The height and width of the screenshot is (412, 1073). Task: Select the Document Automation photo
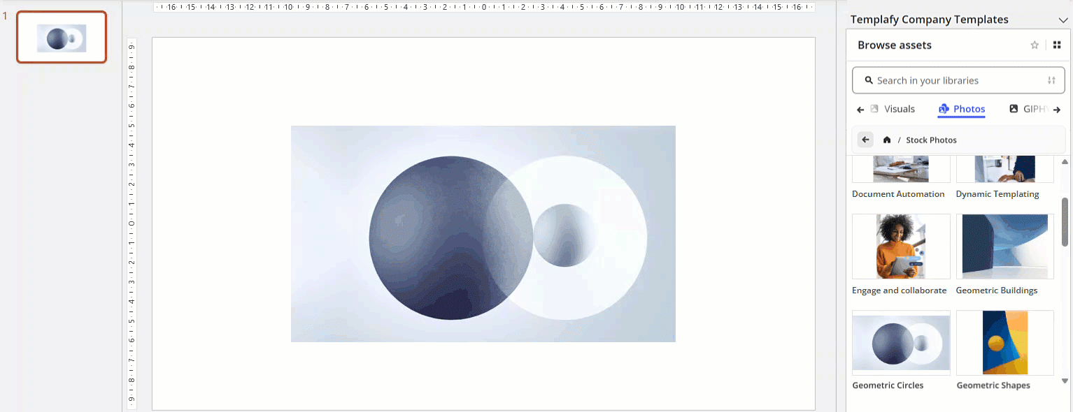click(x=901, y=169)
